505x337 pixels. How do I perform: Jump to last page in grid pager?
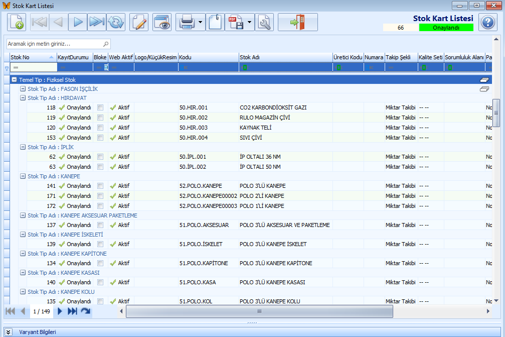[x=72, y=311]
